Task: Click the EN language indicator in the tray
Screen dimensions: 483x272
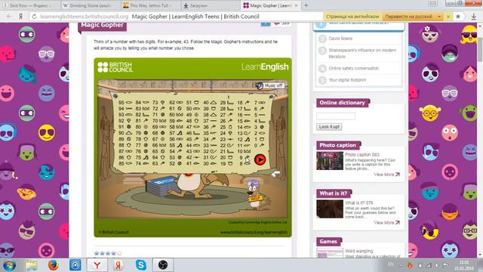Action: 391,264
